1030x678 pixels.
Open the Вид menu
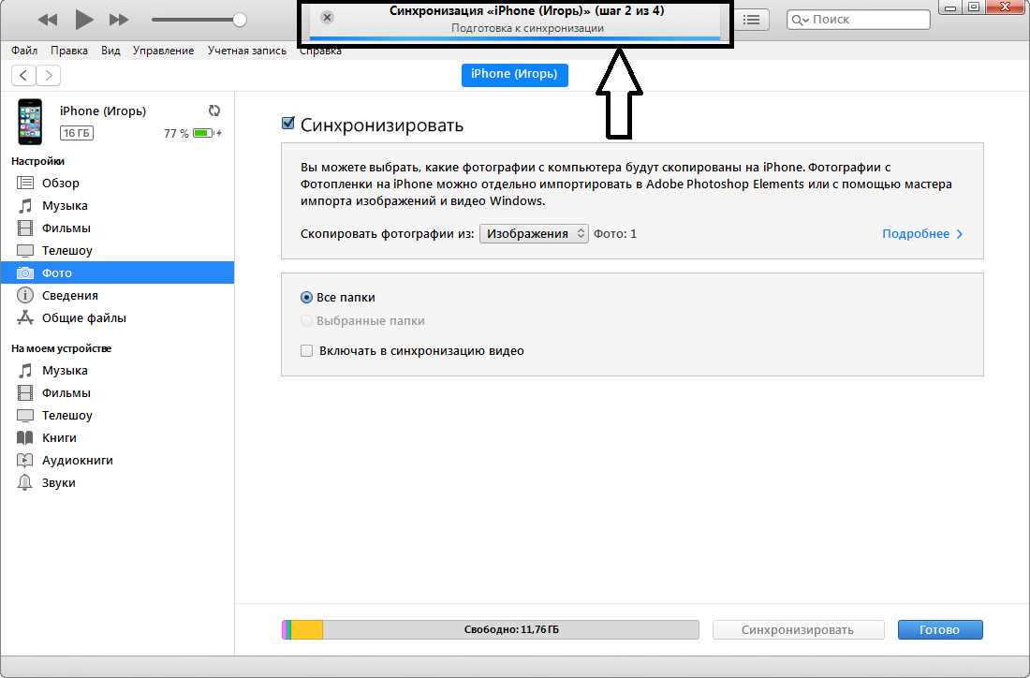coord(110,51)
